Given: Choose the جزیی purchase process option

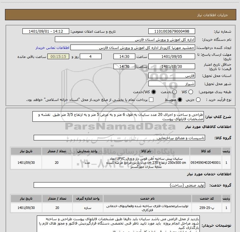Looking at the screenshot, I should coord(198,100).
